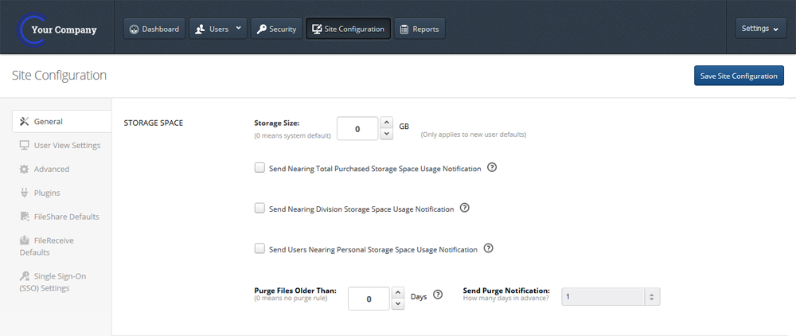Open the Security page
The image size is (796, 336).
click(x=277, y=29)
